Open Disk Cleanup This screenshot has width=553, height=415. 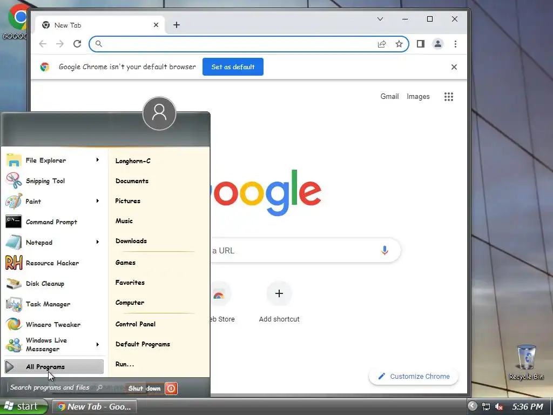(x=53, y=283)
